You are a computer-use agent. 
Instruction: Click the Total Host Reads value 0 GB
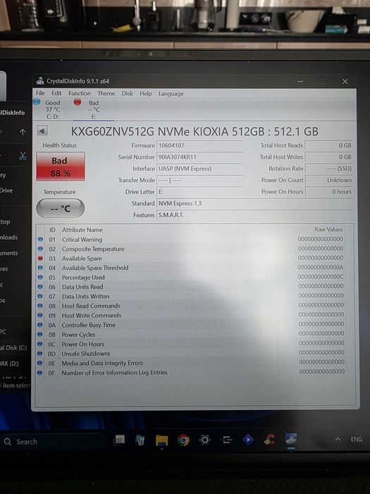[x=329, y=145]
